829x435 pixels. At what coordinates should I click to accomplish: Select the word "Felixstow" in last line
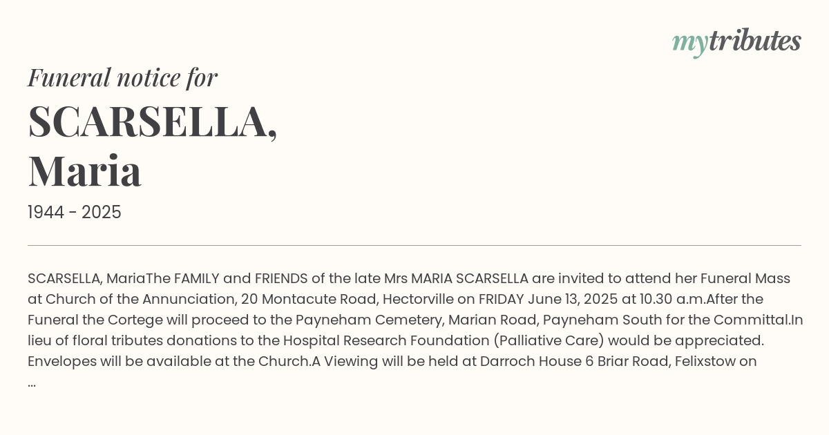(x=706, y=361)
